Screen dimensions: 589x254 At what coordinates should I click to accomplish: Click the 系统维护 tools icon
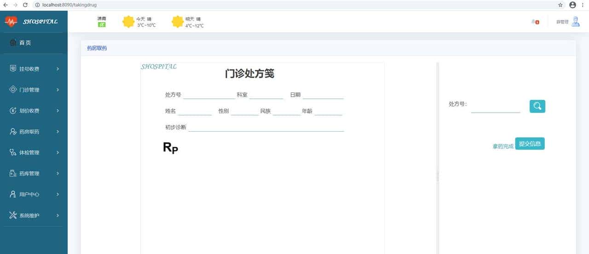coord(13,215)
